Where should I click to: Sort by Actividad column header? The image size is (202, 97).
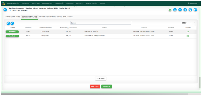tap(144, 28)
